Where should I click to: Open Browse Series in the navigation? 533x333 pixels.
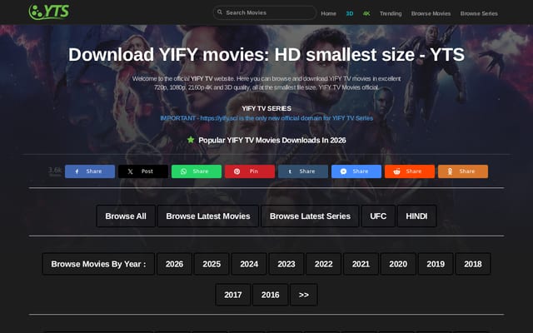(x=479, y=13)
